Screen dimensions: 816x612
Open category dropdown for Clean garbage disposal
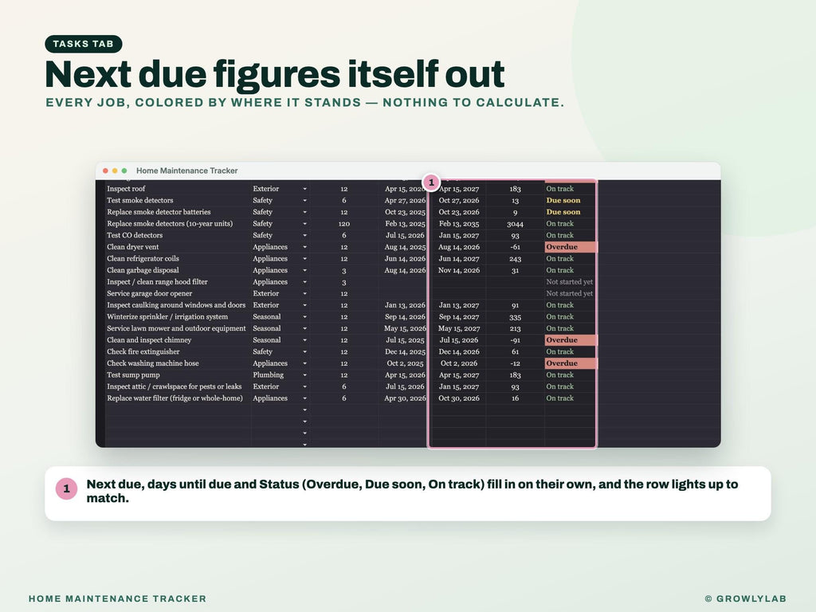[x=305, y=271]
